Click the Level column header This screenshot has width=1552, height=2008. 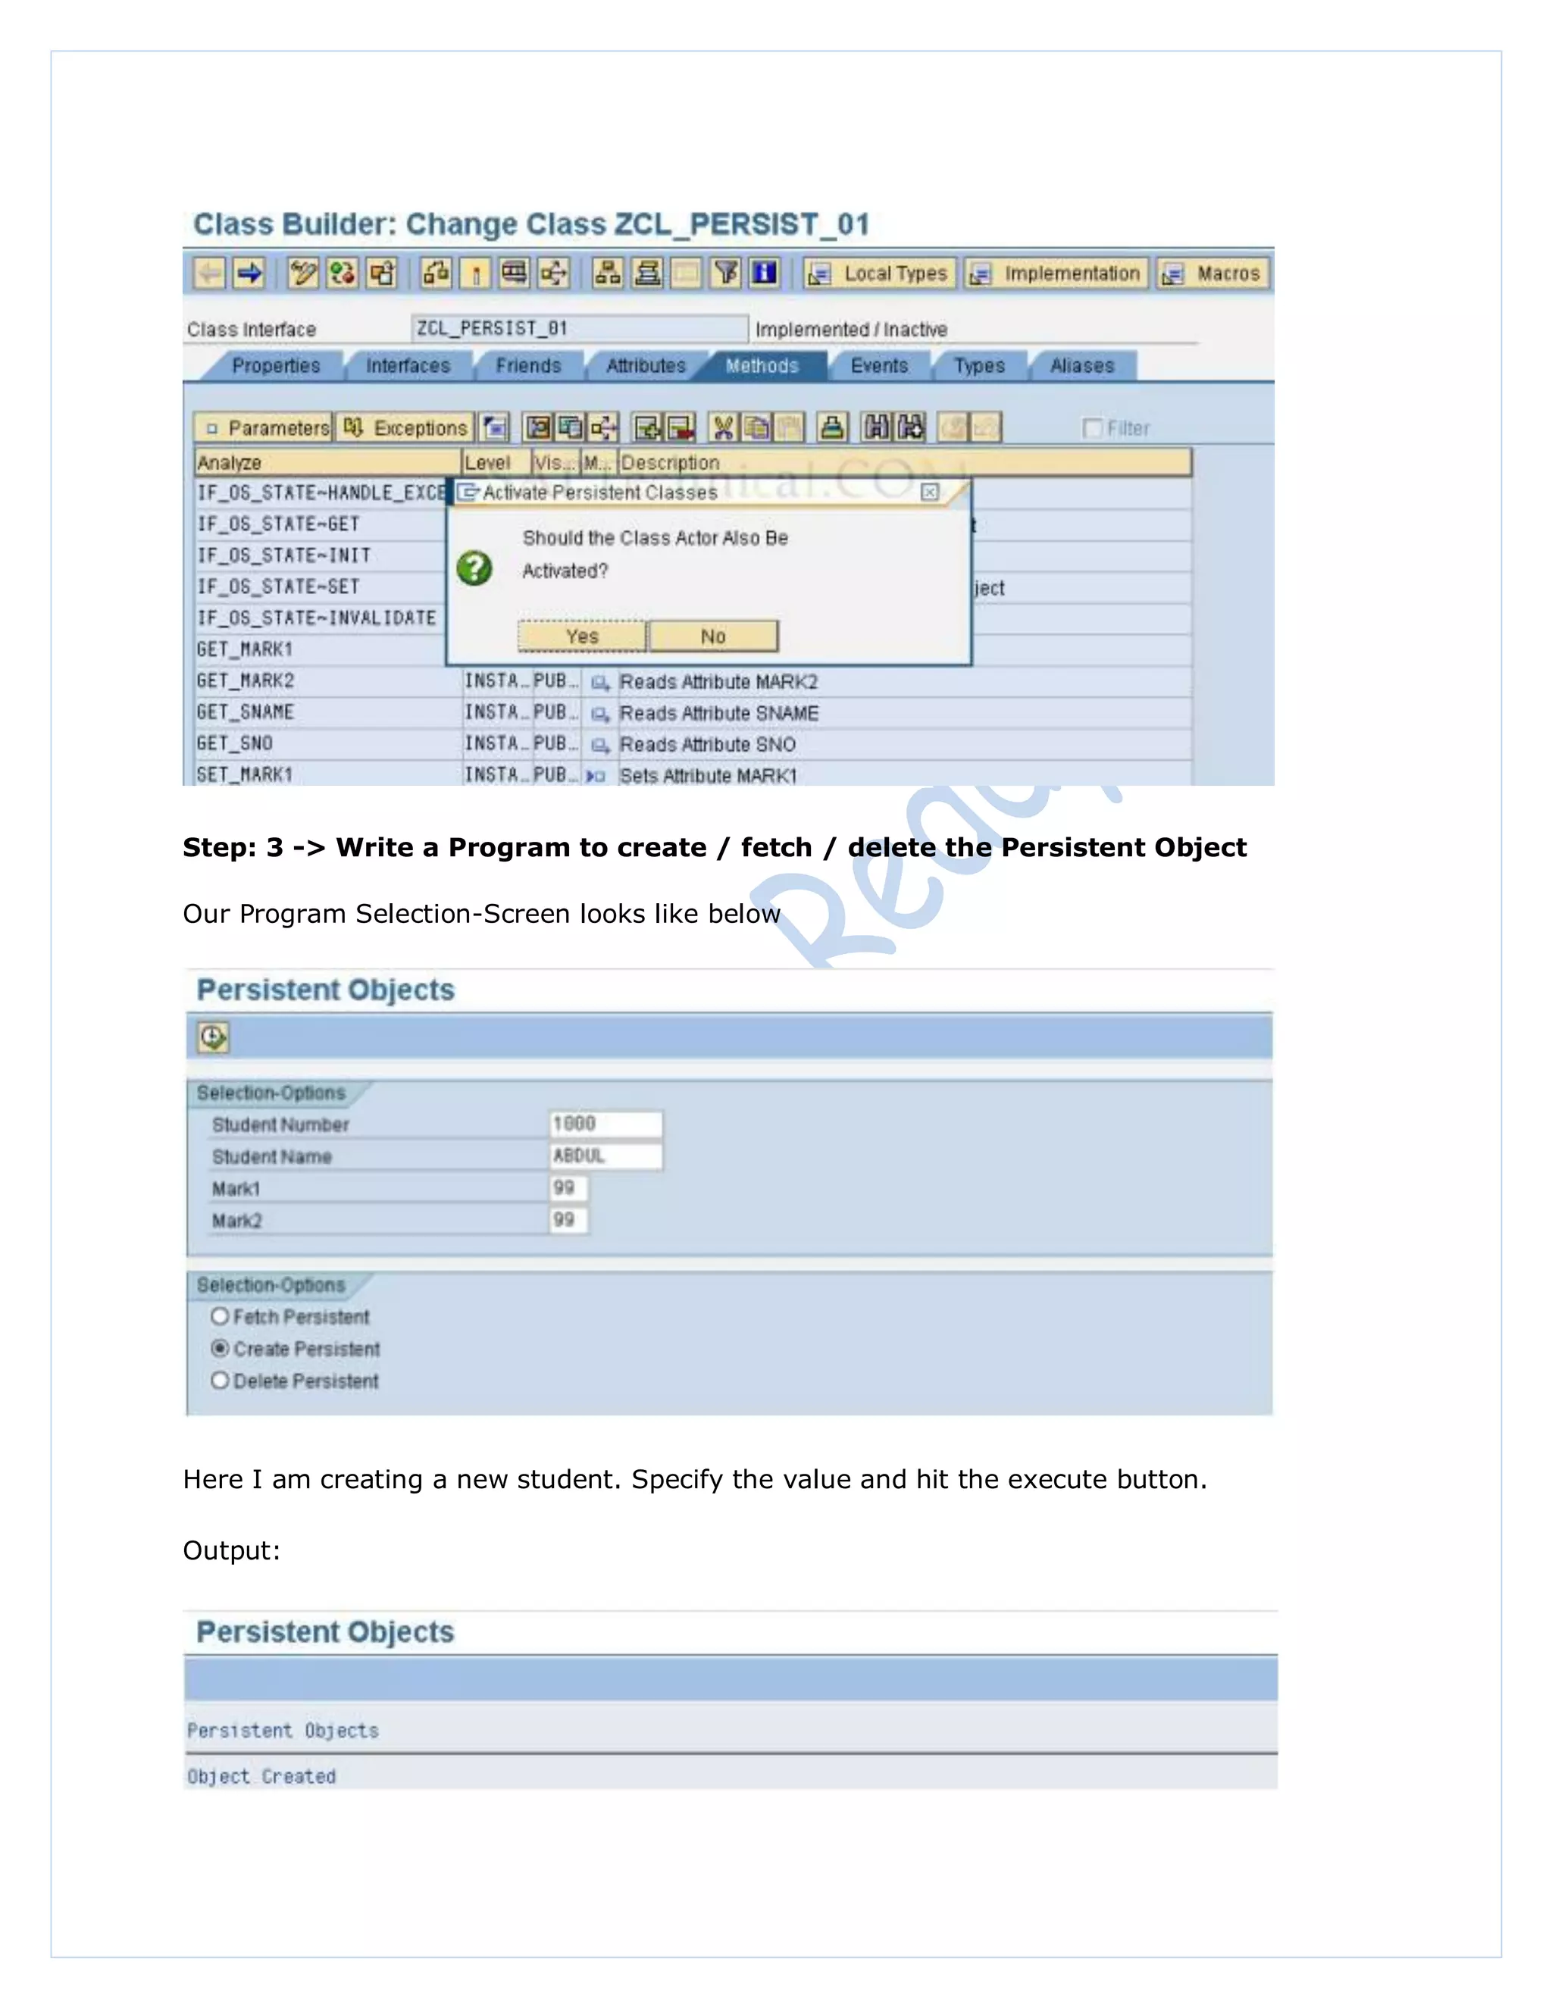point(496,462)
